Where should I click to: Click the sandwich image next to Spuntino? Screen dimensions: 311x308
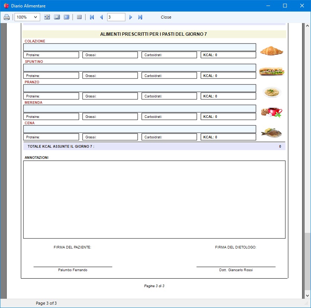tap(272, 71)
